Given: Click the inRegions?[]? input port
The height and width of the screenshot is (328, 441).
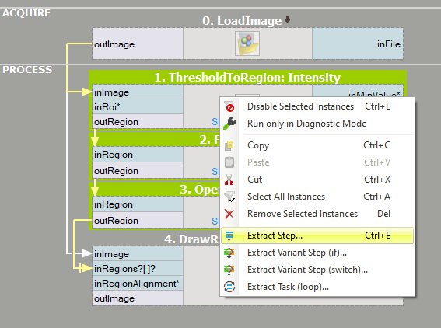Looking at the screenshot, I should pos(138,269).
